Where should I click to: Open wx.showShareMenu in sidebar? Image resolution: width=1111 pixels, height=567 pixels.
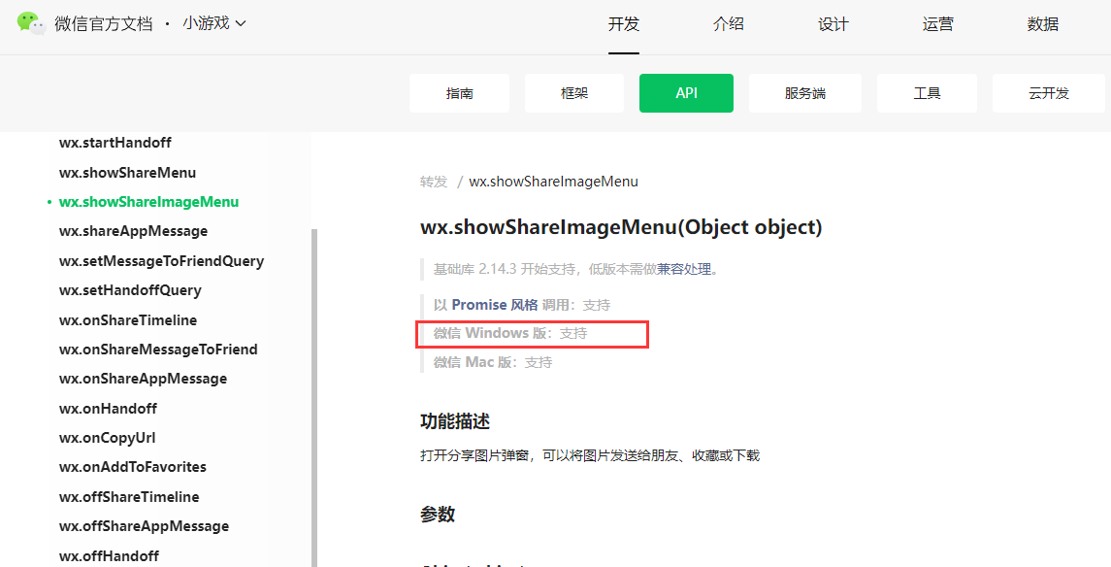coord(127,173)
